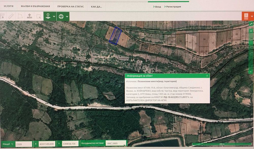This screenshot has height=149, width=254.
Task: Close the Информация за обект popup
Action: pyautogui.click(x=207, y=76)
